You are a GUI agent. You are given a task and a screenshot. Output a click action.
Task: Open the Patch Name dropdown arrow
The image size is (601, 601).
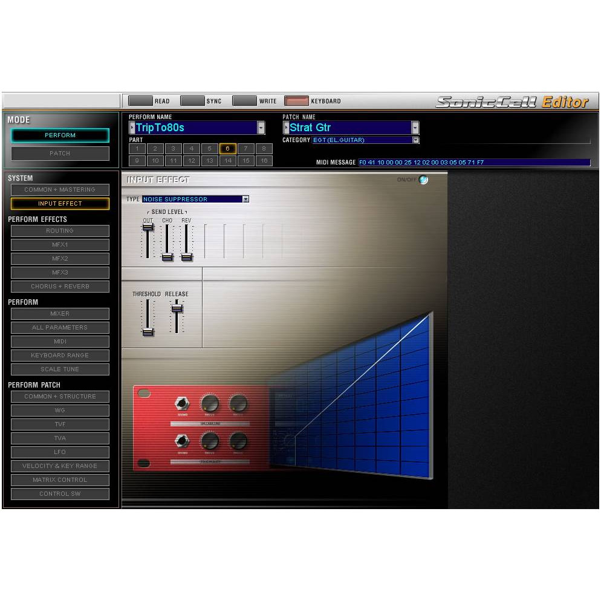[x=415, y=128]
